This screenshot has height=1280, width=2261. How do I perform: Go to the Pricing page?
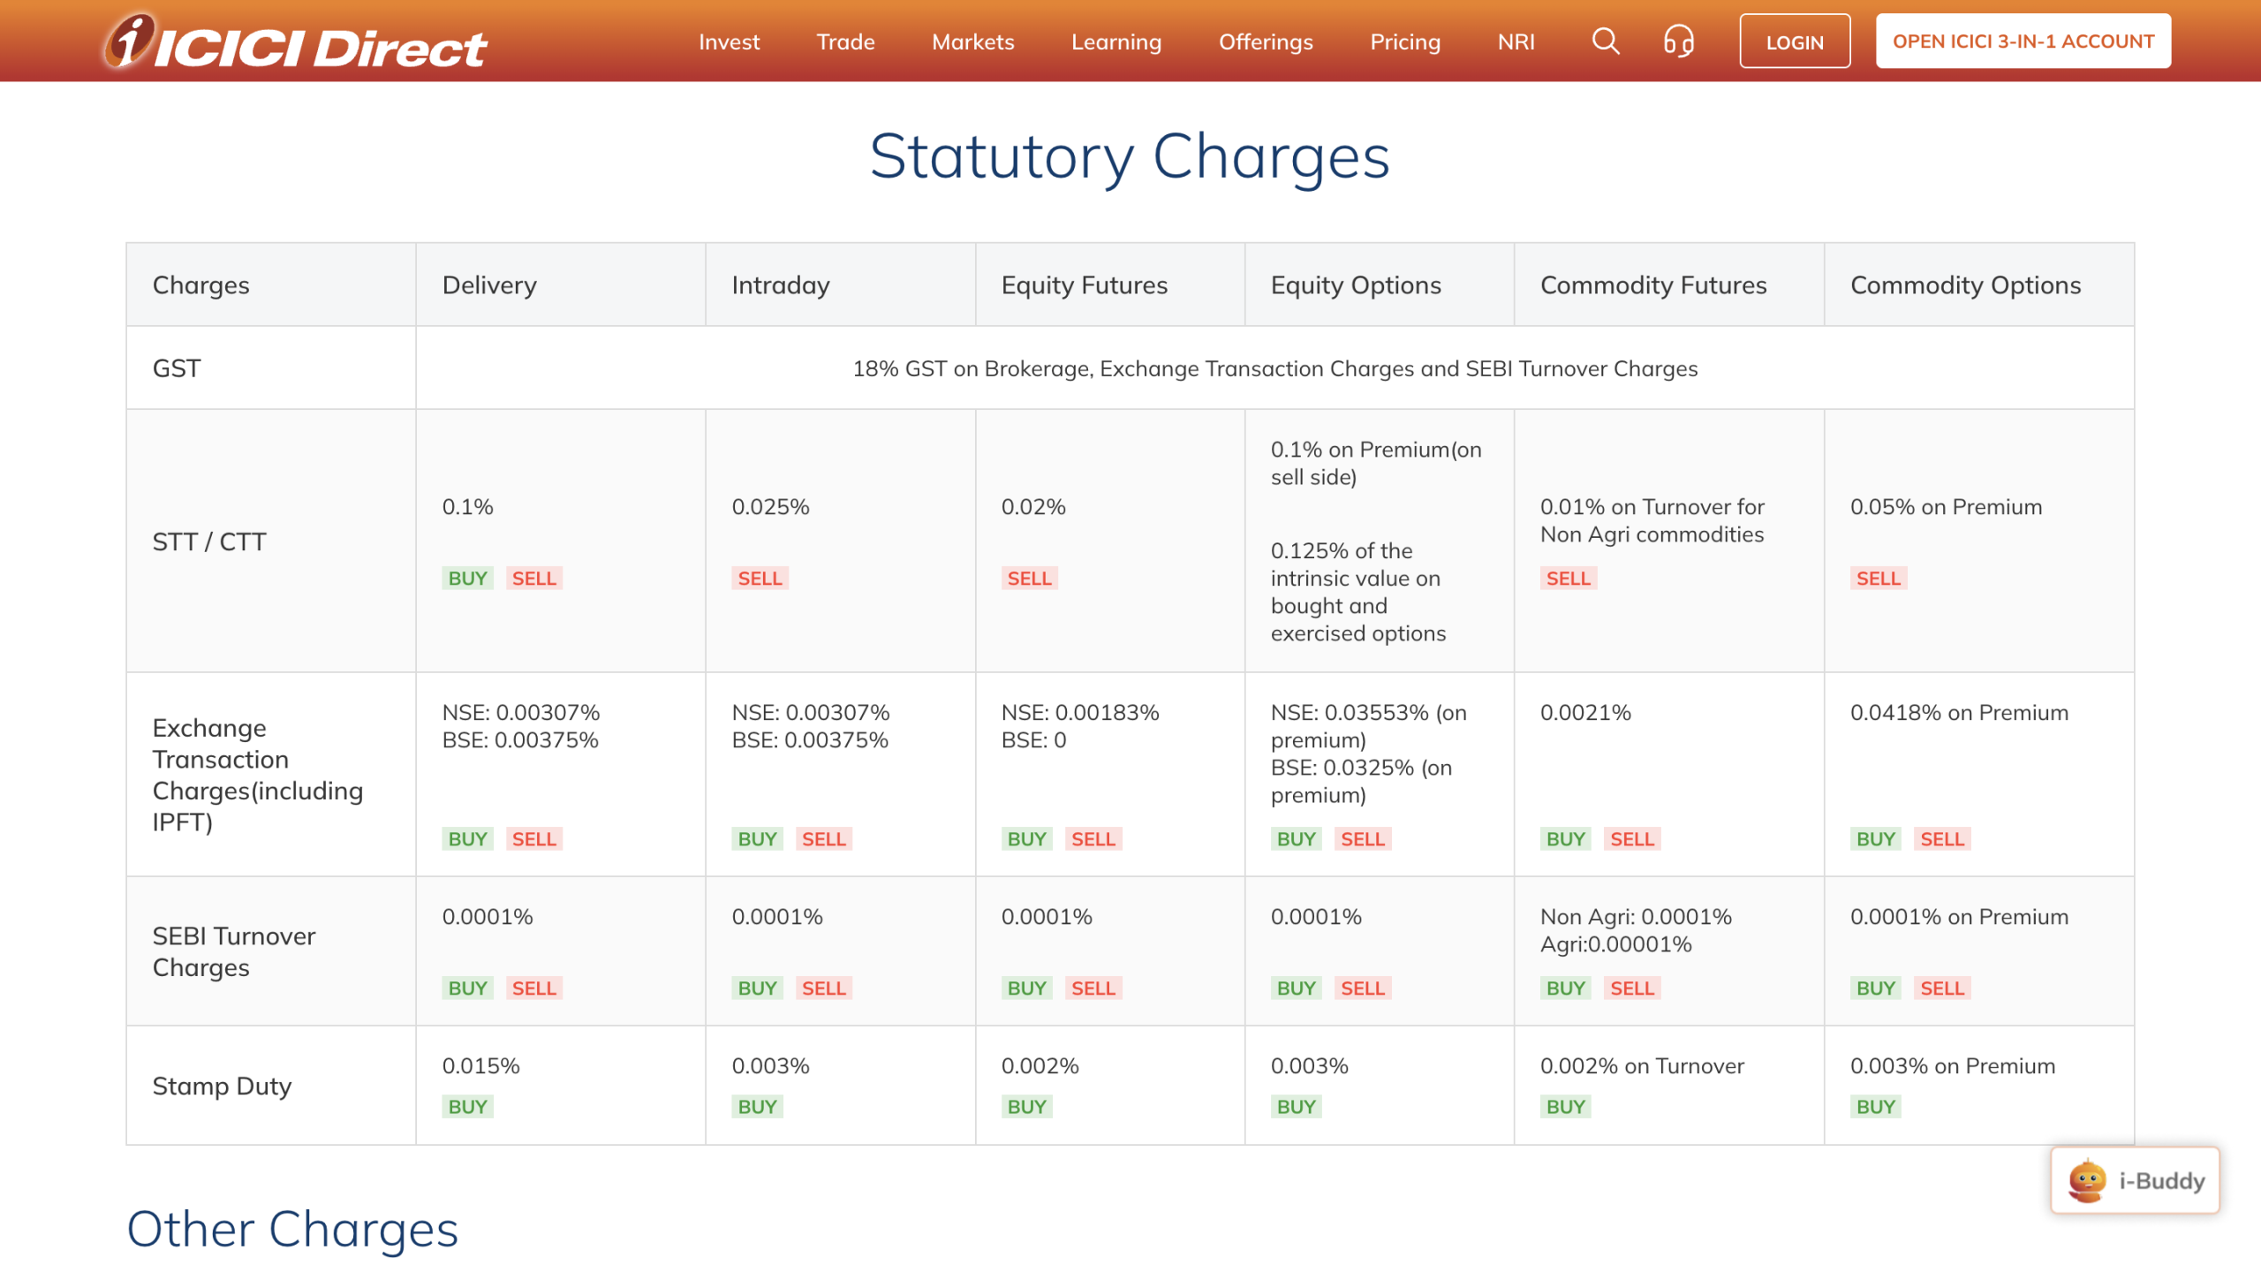[x=1404, y=42]
